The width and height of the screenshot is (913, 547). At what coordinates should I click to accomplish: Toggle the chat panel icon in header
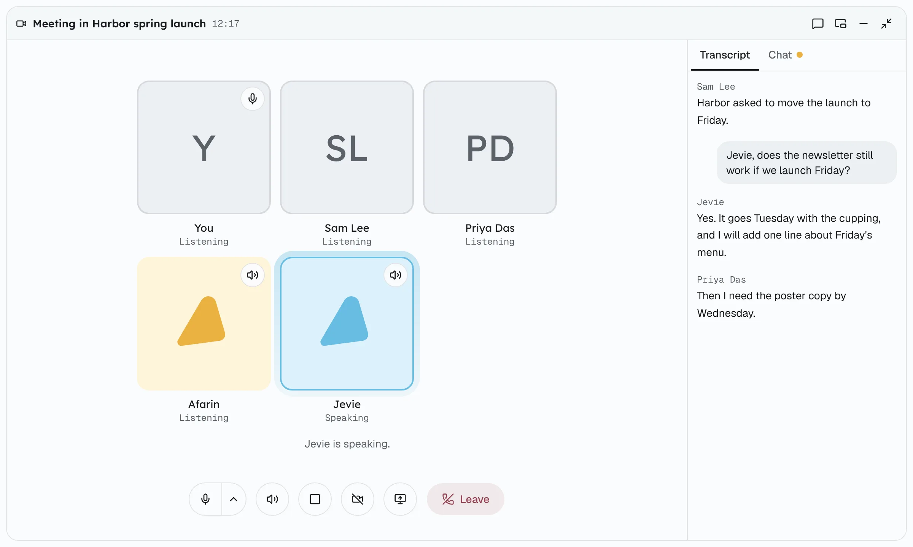coord(818,24)
